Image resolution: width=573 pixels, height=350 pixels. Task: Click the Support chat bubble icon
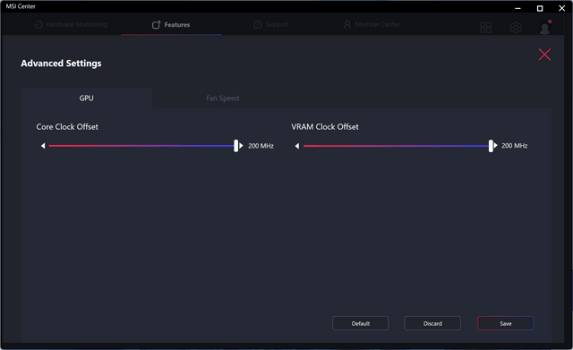click(258, 24)
